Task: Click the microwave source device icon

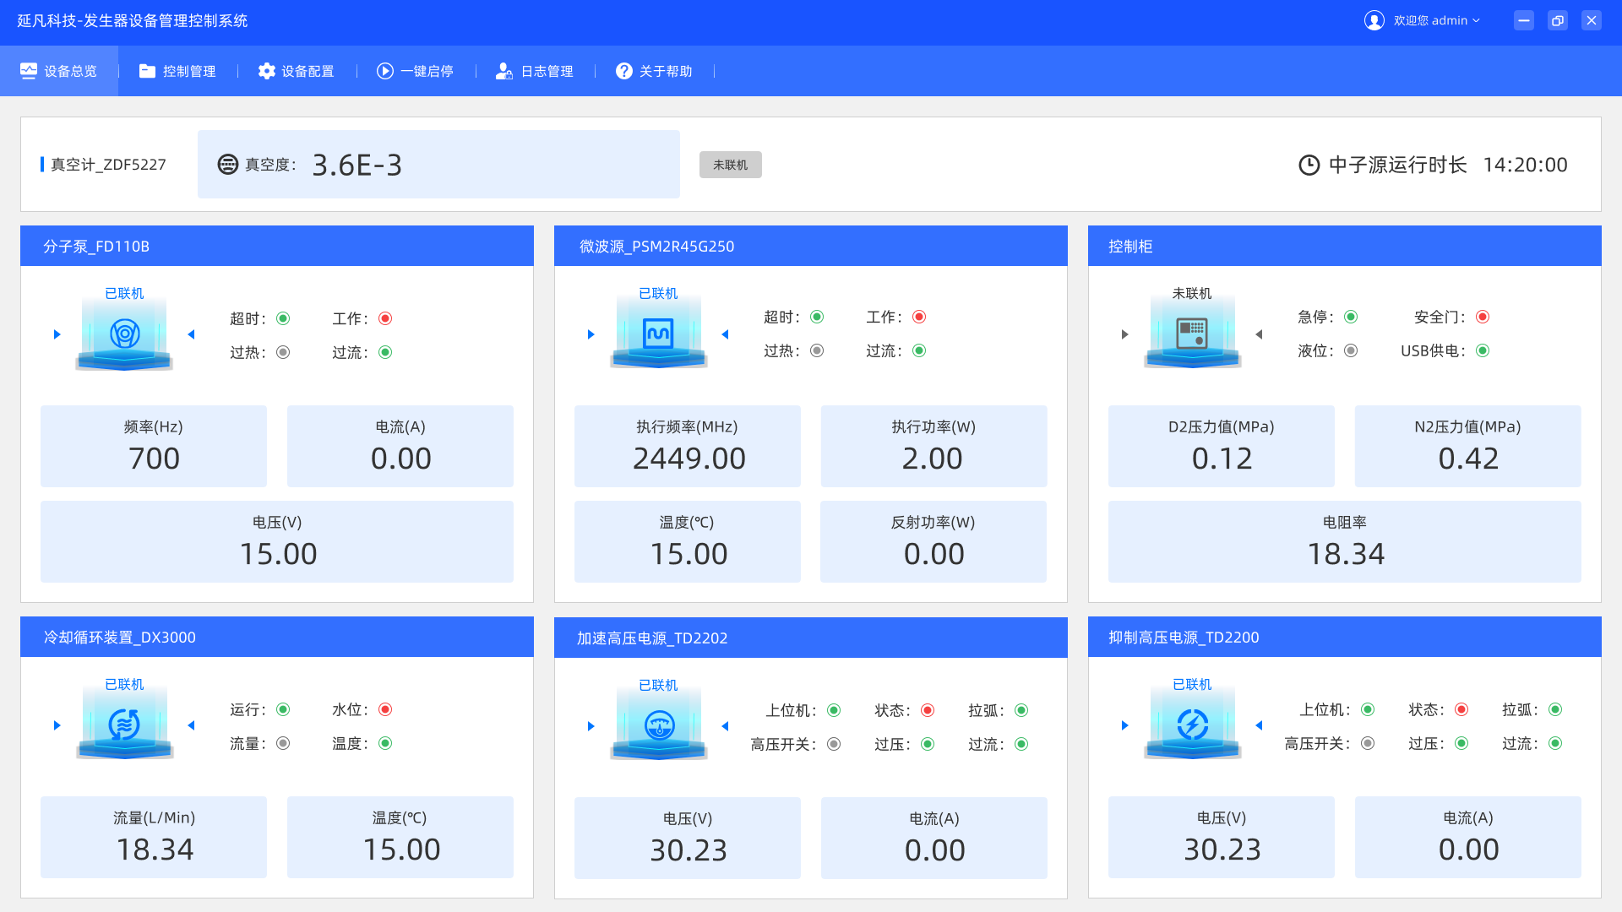Action: 658,334
